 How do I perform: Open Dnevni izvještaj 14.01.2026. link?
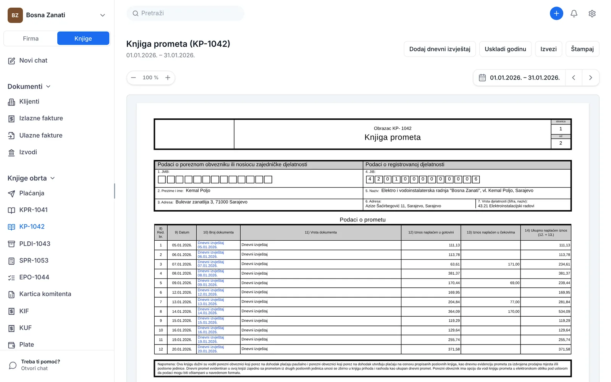(211, 311)
